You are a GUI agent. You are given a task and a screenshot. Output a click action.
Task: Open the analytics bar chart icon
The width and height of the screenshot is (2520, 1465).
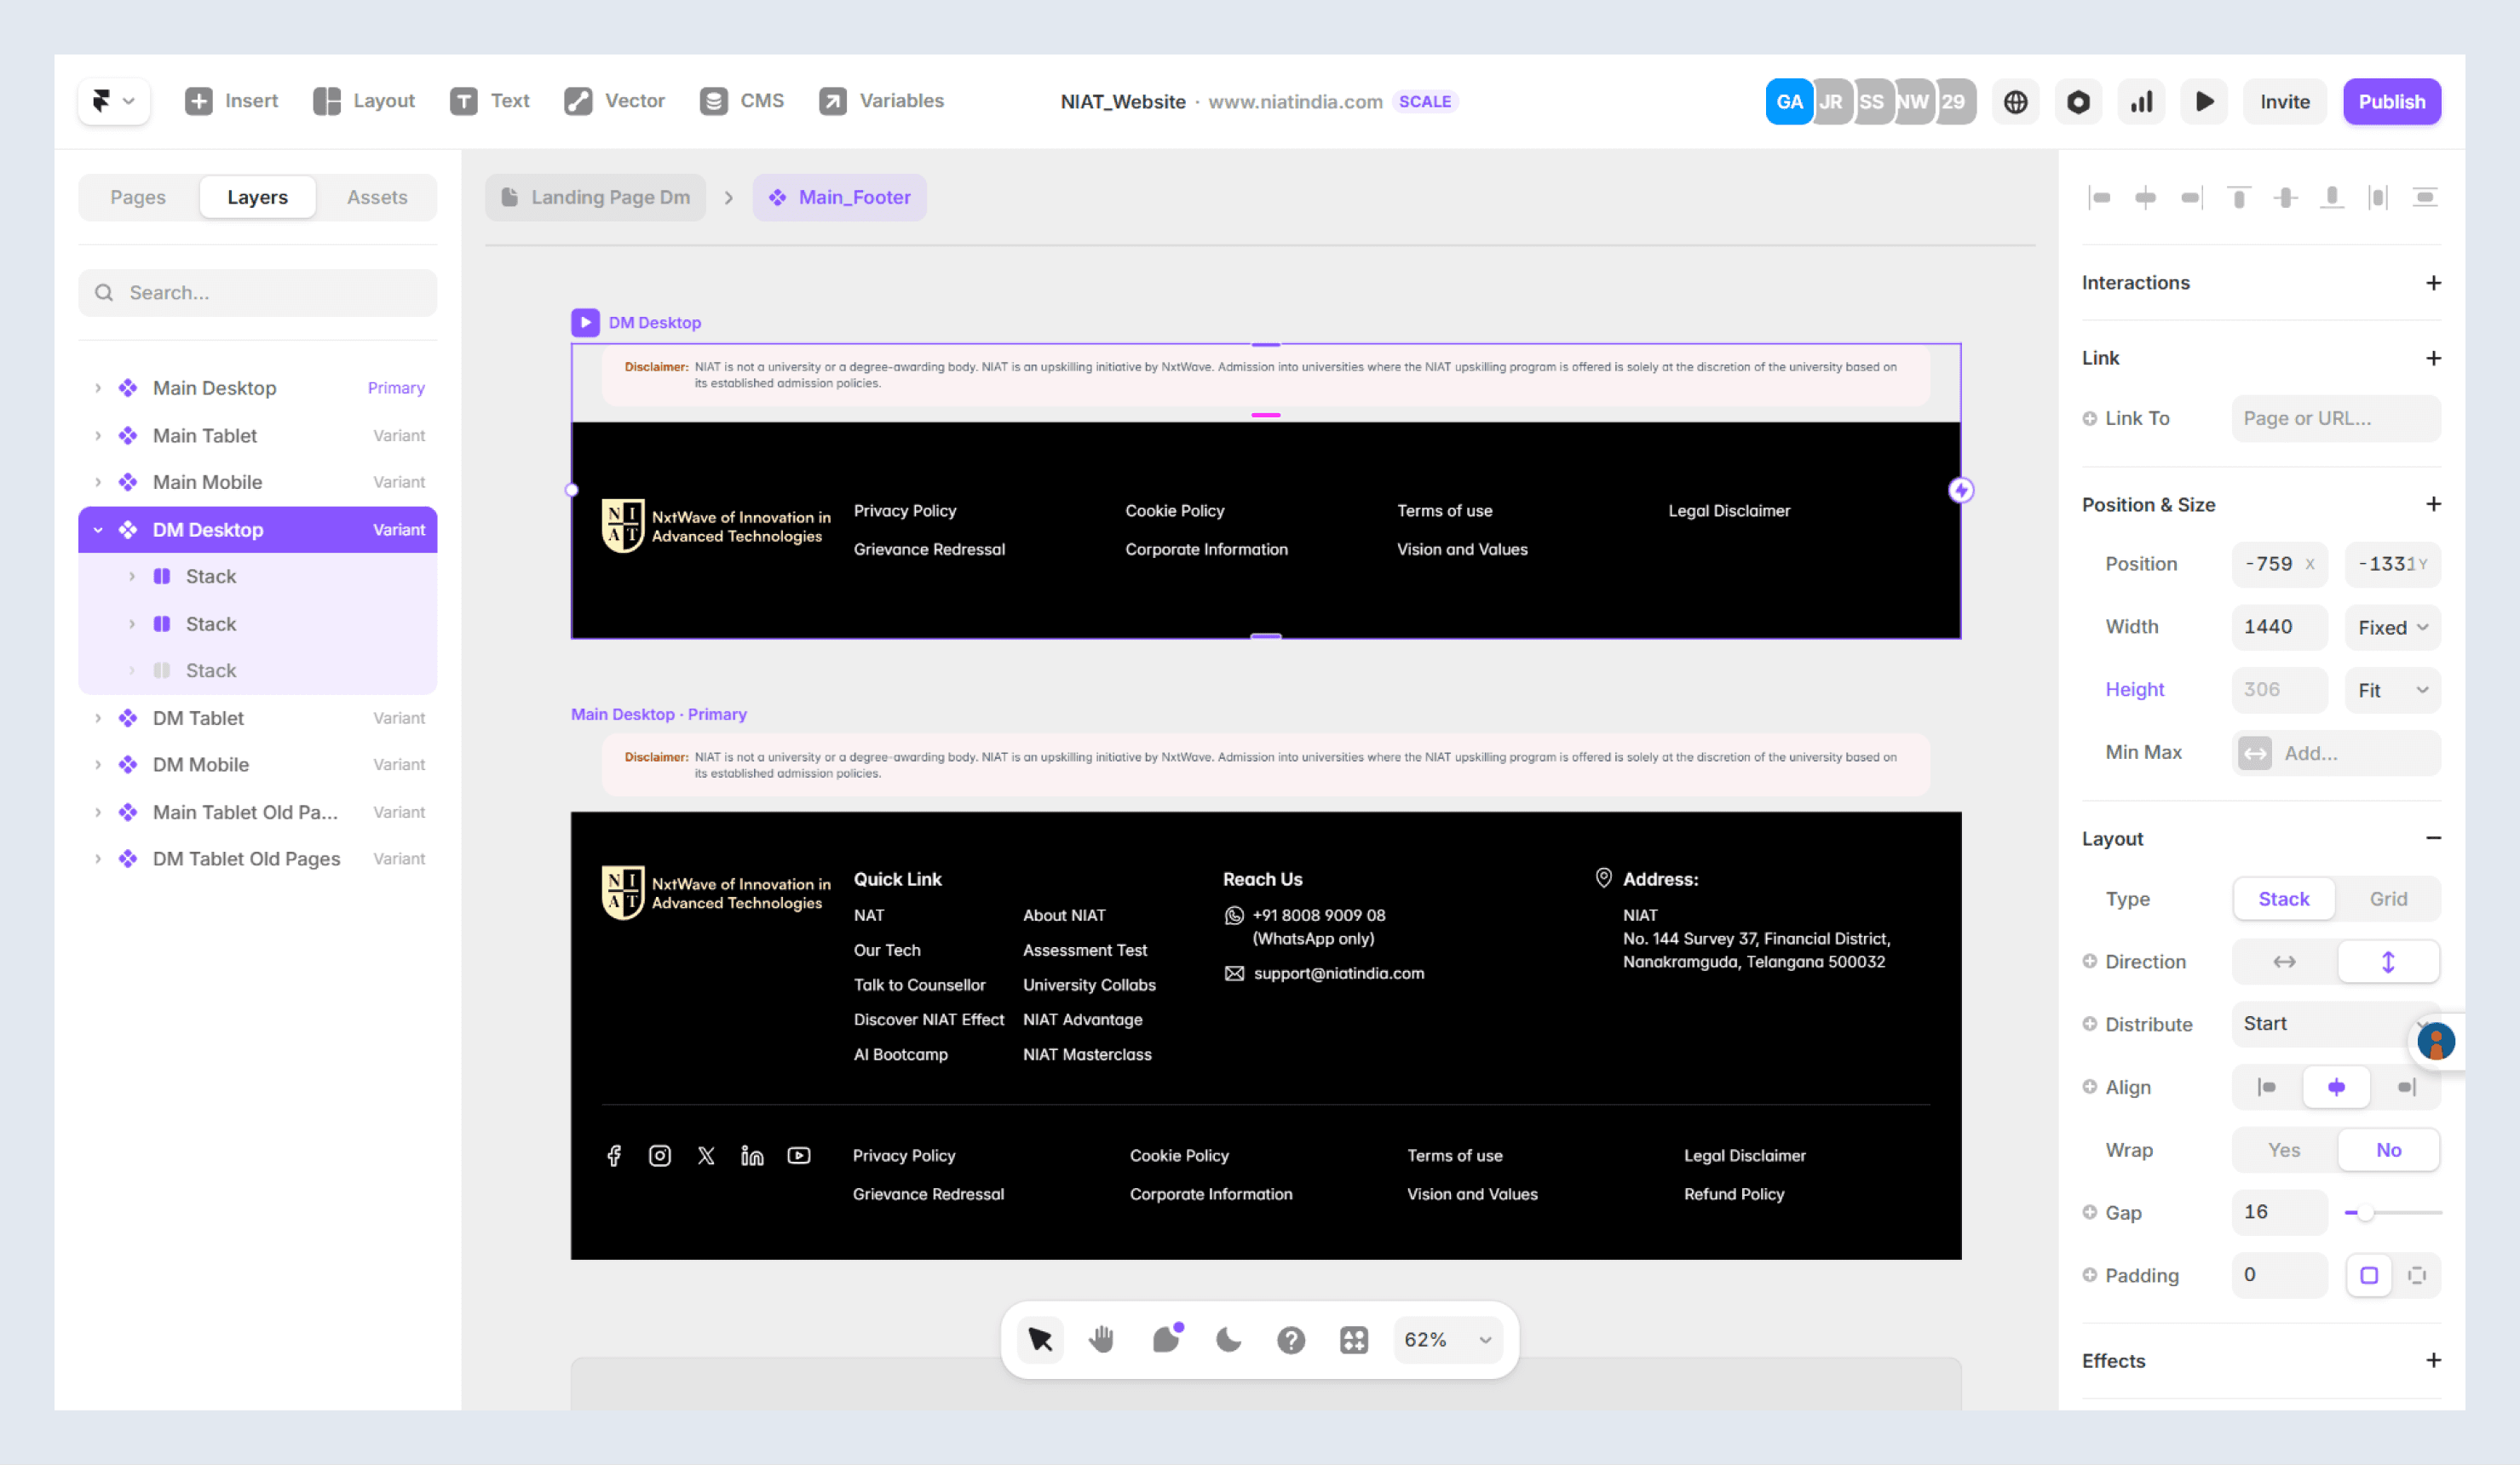(2141, 101)
